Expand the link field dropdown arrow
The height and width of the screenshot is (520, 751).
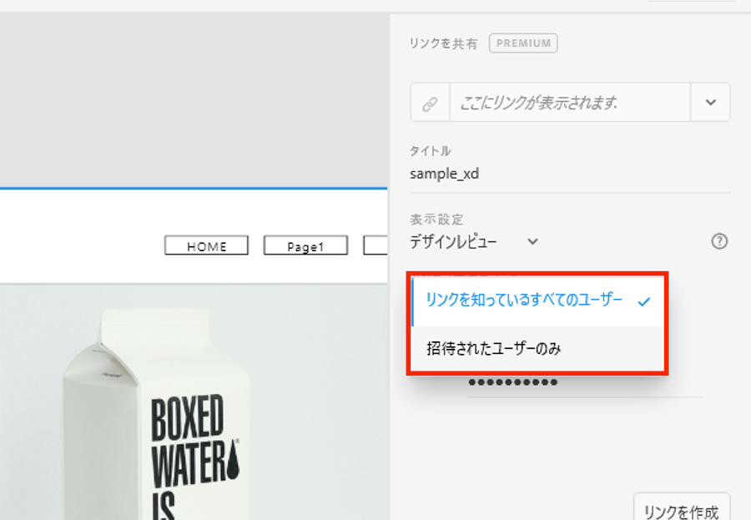point(710,102)
